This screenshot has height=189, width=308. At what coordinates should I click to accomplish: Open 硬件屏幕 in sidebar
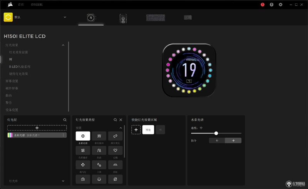pyautogui.click(x=12, y=88)
